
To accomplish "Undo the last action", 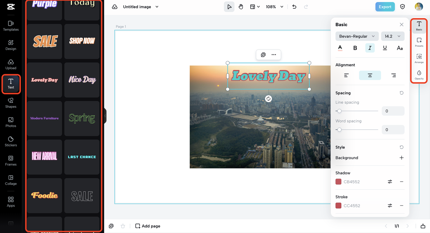I will (294, 7).
